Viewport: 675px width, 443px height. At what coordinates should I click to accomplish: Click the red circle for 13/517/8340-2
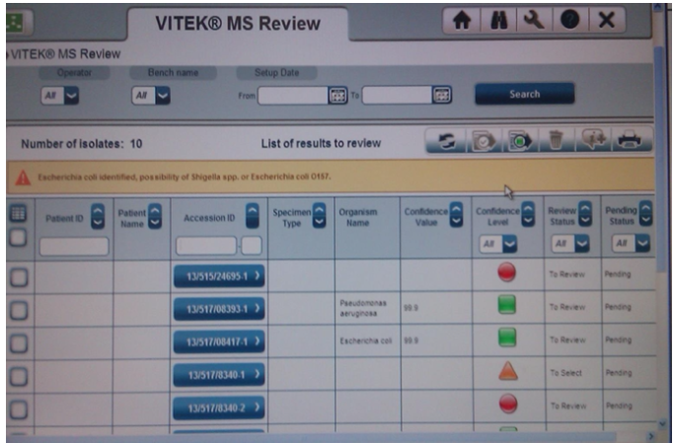point(508,404)
